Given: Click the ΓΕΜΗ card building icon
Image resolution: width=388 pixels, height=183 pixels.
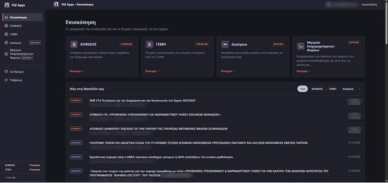Looking at the screenshot, I should point(149,44).
